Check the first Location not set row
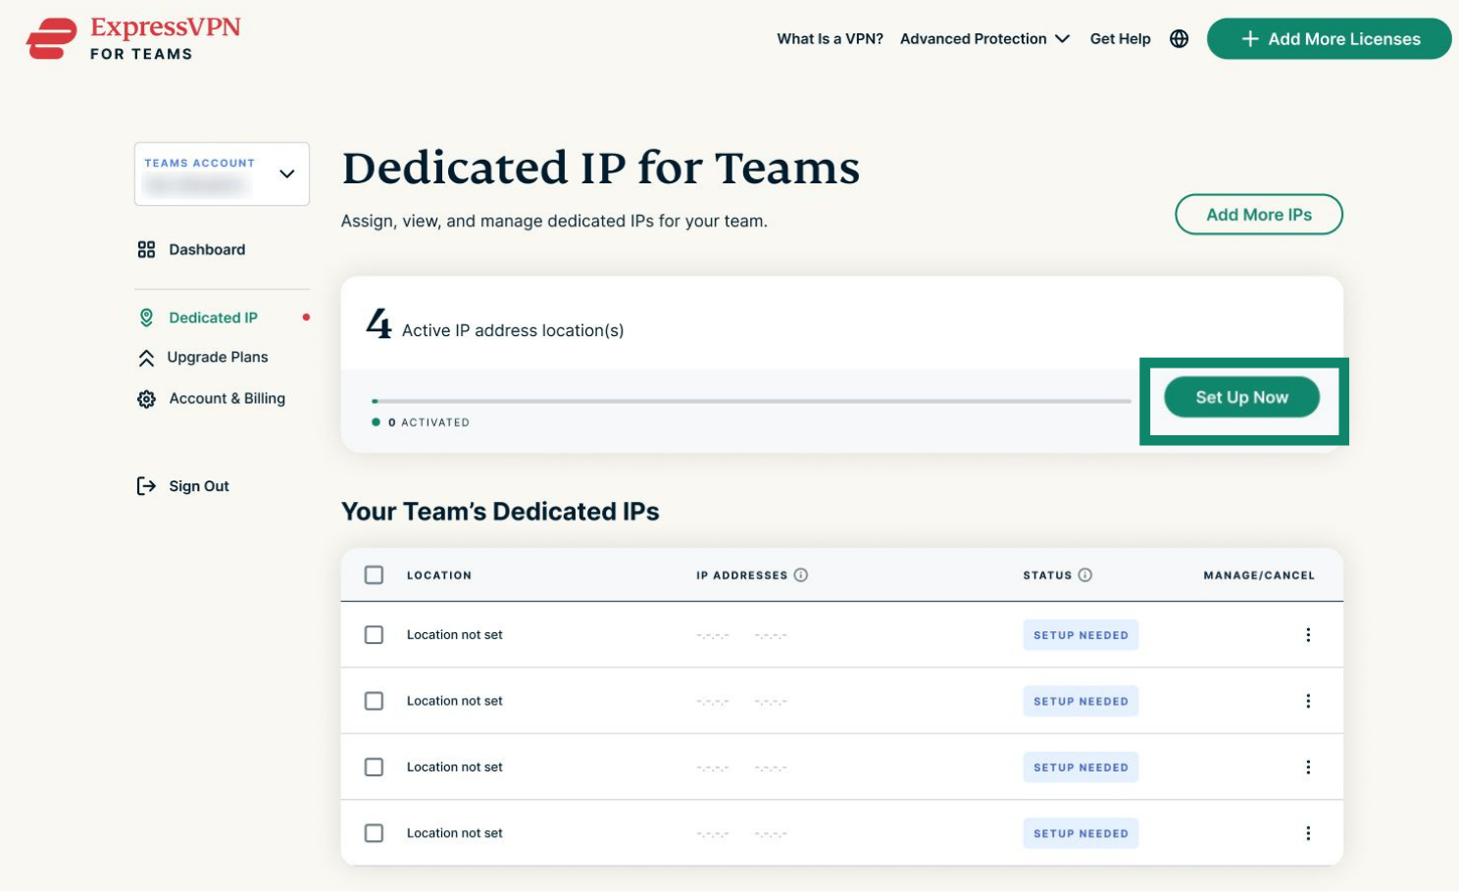Image resolution: width=1459 pixels, height=892 pixels. [374, 635]
